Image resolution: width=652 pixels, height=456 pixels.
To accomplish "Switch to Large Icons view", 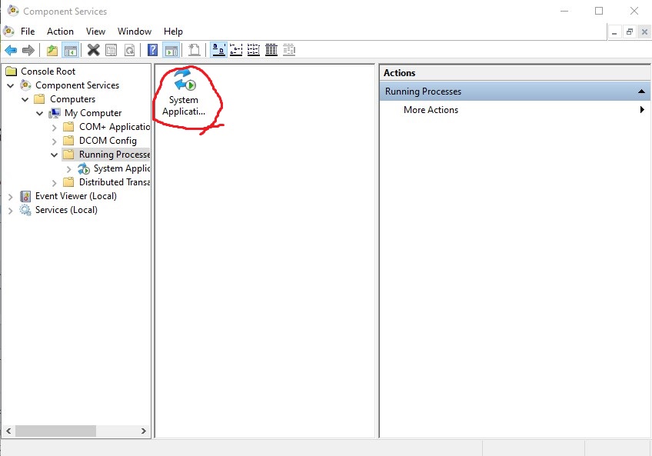I will click(x=218, y=50).
